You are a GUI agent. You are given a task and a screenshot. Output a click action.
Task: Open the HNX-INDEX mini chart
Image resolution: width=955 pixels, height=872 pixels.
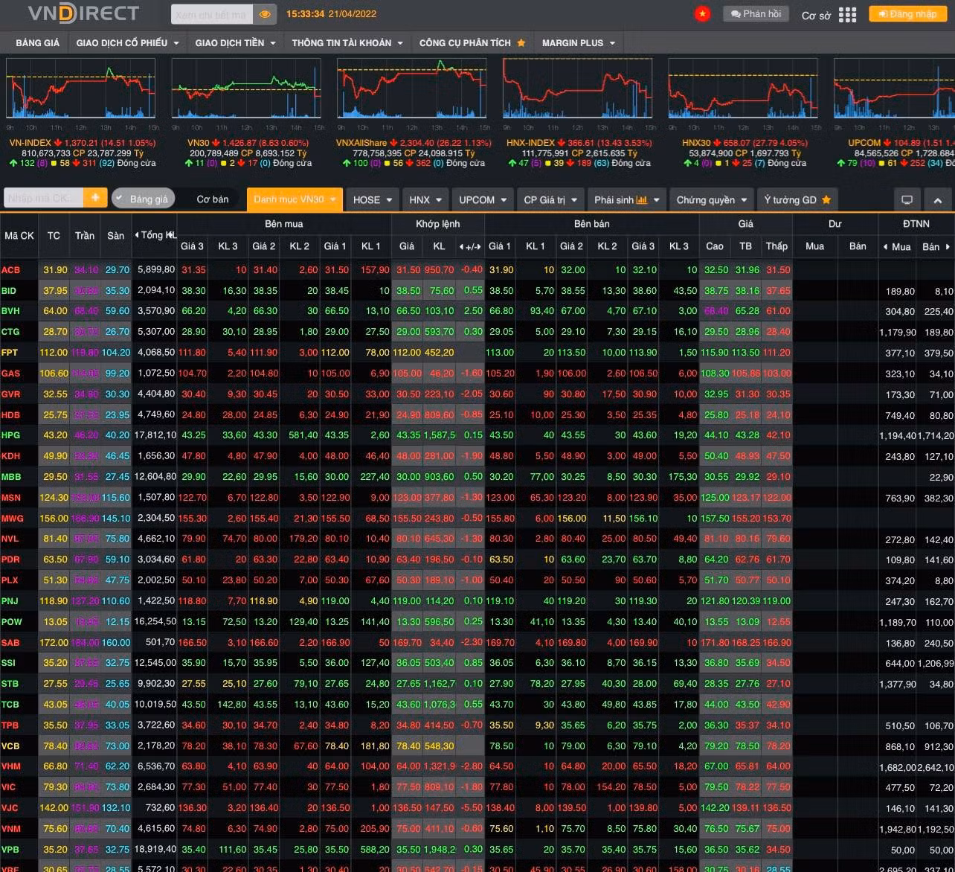[577, 89]
